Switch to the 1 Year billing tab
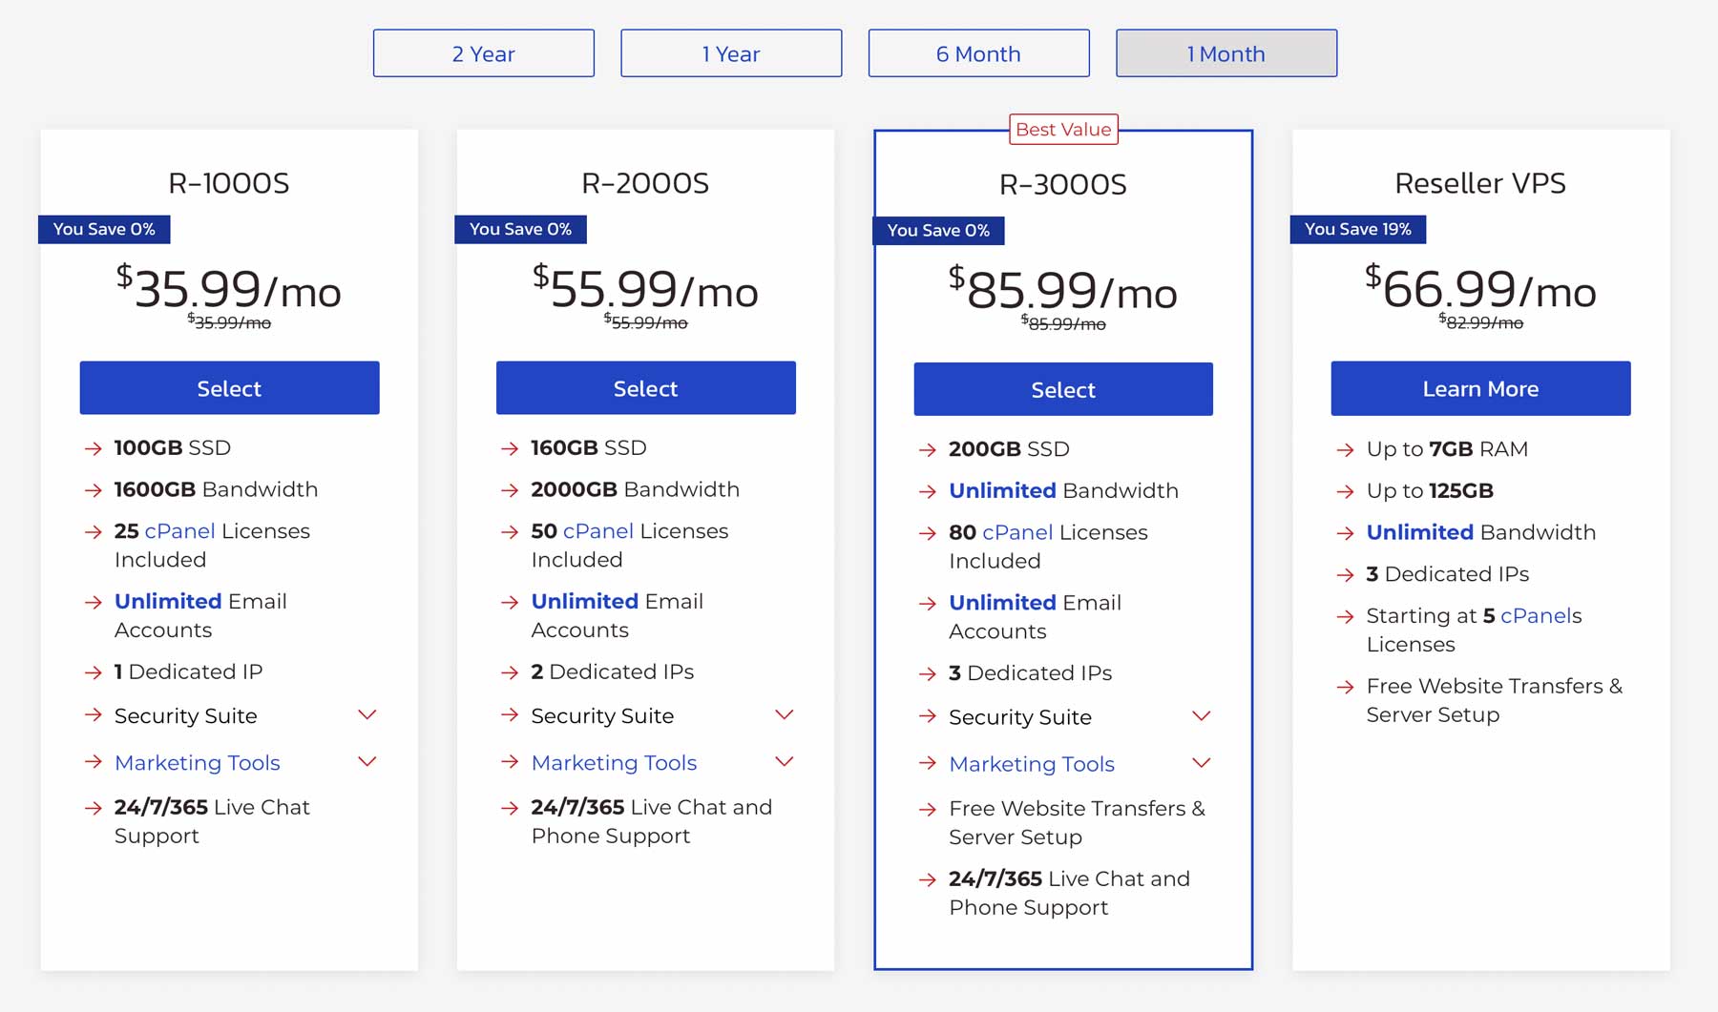 (x=731, y=53)
